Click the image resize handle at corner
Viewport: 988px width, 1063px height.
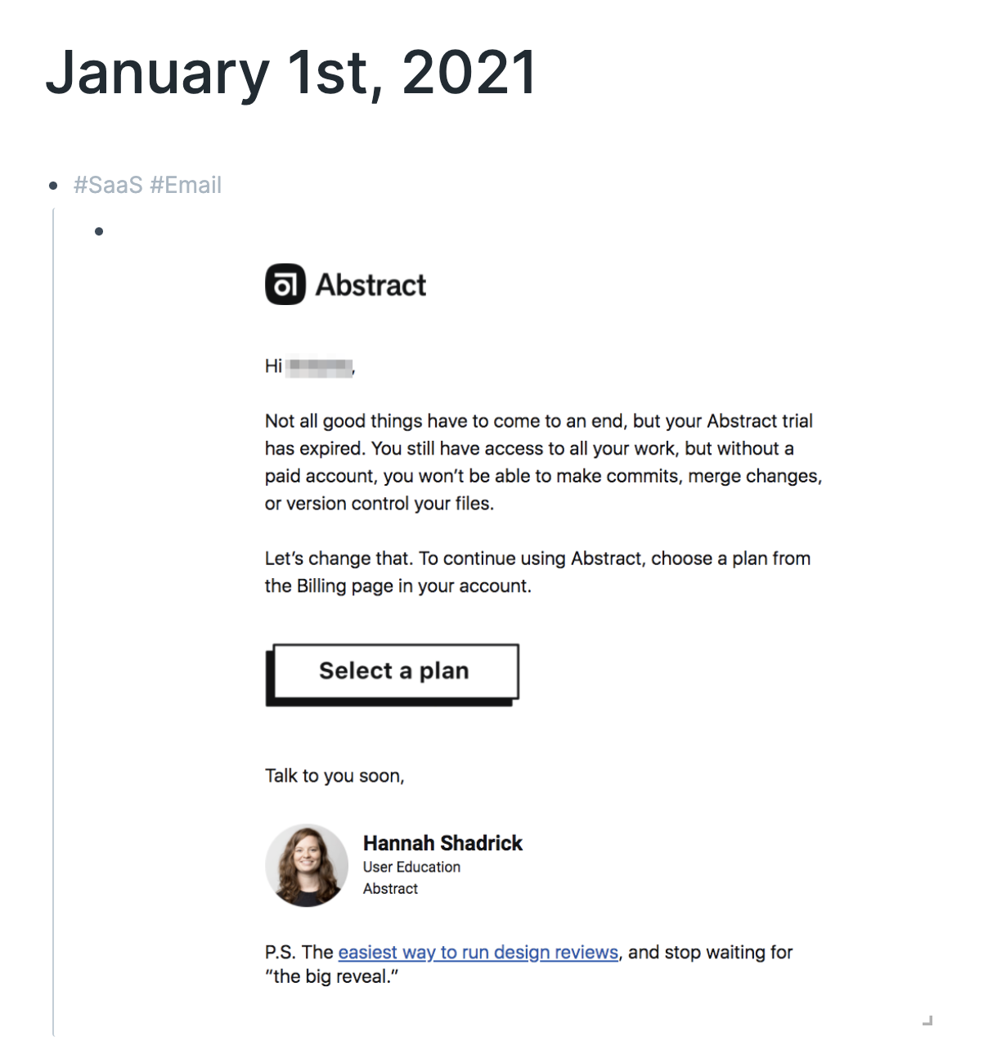coord(927,1020)
